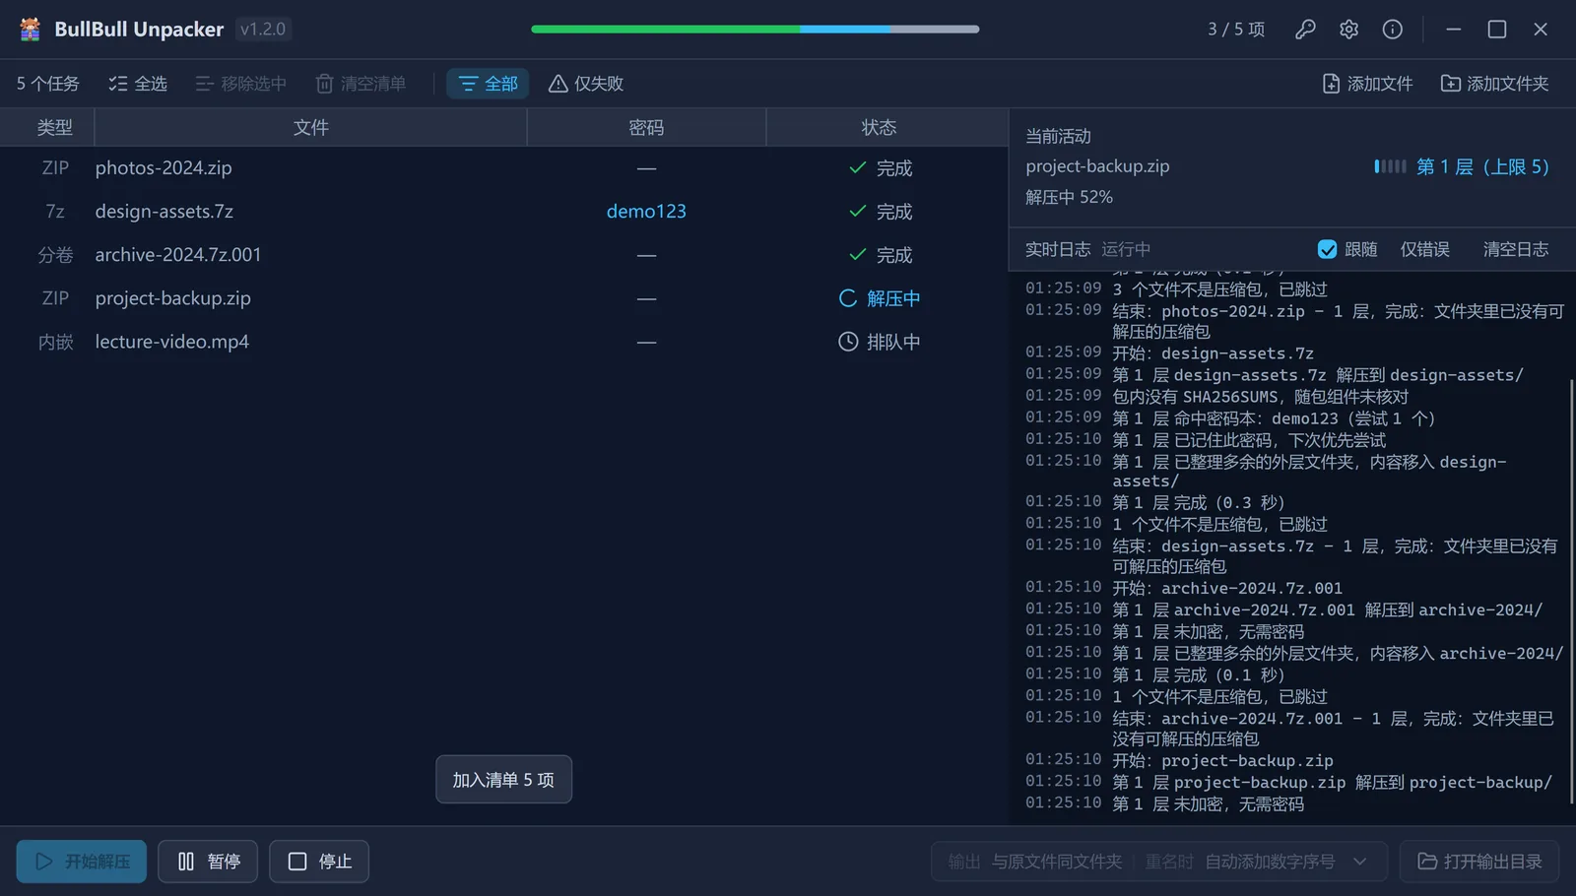Click the BullBull Unpacker app logo icon
This screenshot has height=896, width=1576.
tap(31, 30)
